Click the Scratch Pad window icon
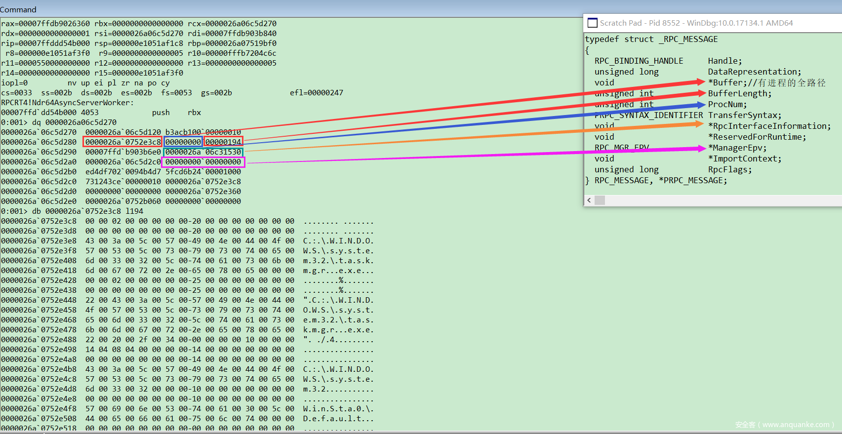The width and height of the screenshot is (842, 434). pos(592,23)
